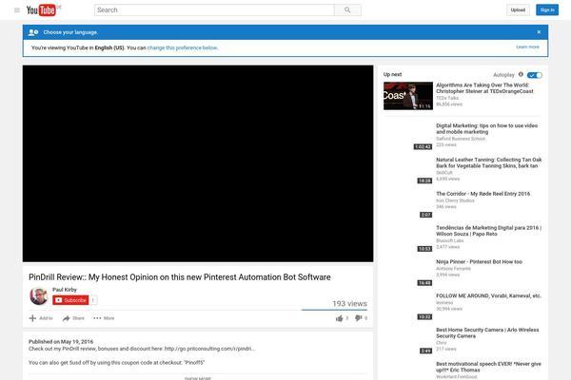
Task: Click the like ratio bar under views
Action: 334,310
